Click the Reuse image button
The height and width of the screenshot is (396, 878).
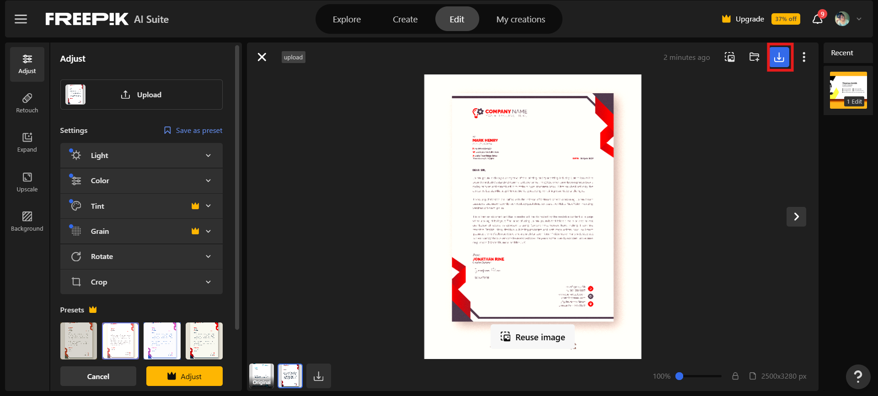pyautogui.click(x=533, y=337)
